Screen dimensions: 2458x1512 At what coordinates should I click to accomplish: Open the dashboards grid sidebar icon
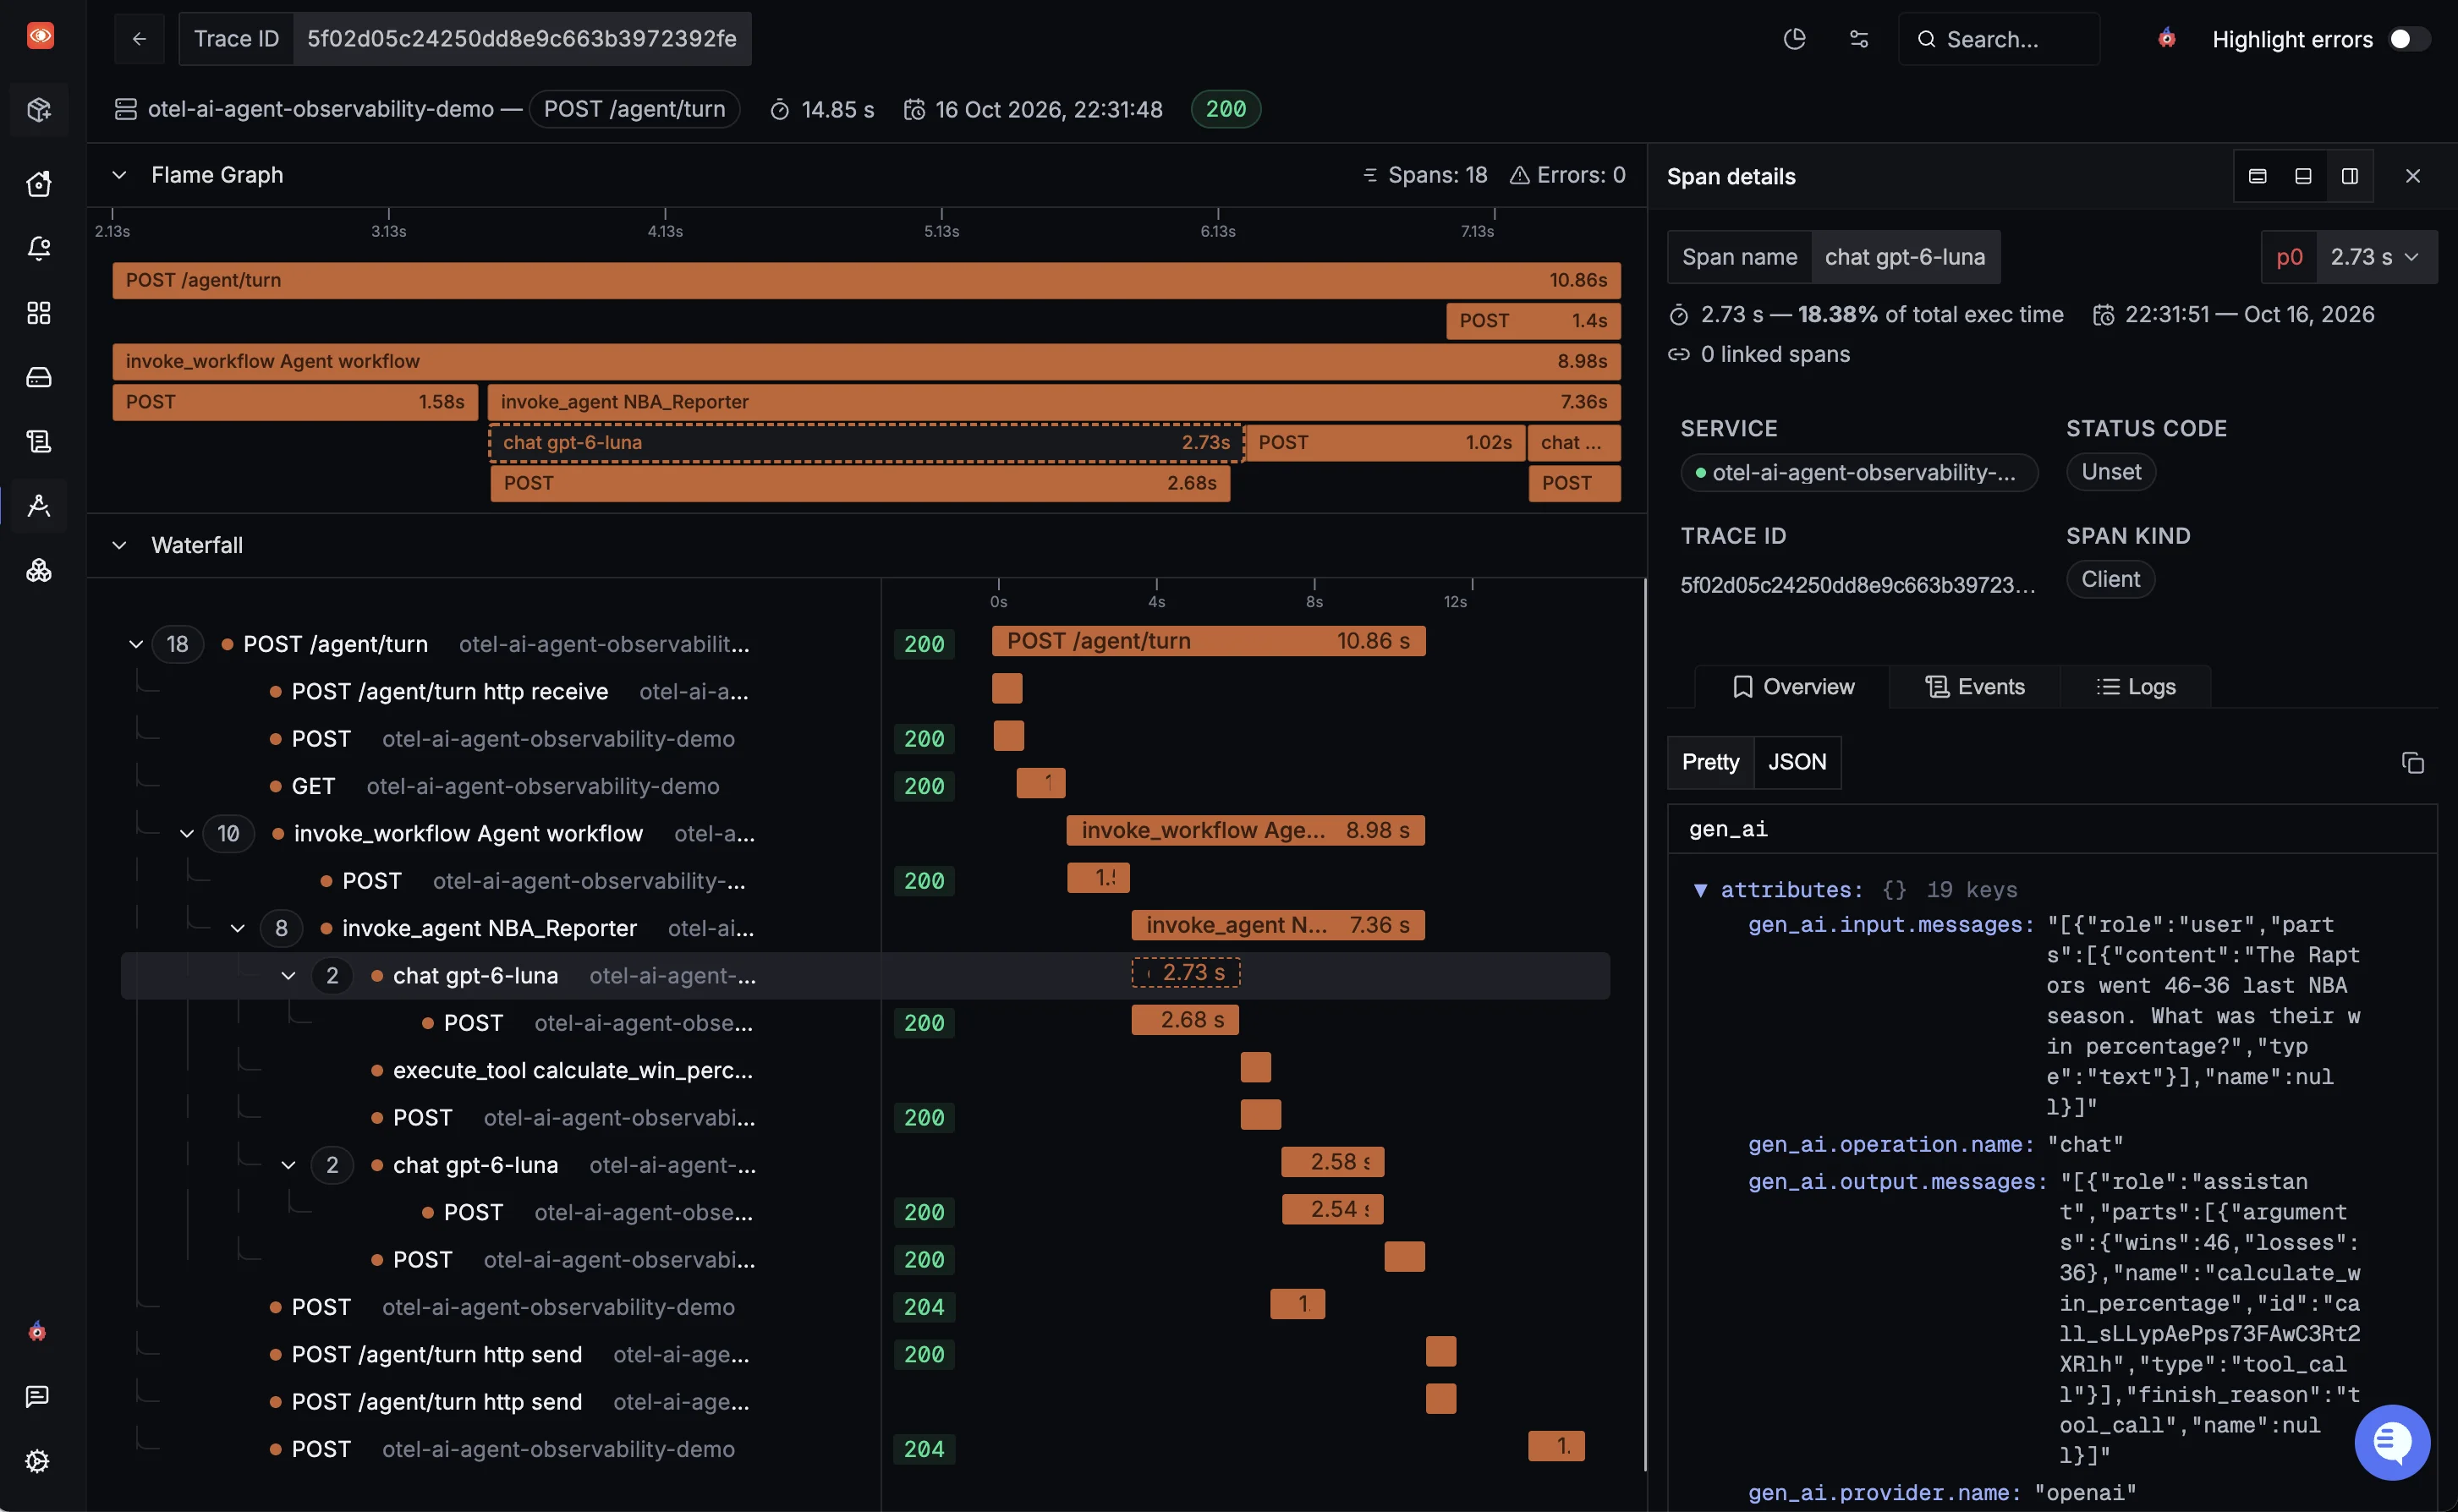(39, 313)
